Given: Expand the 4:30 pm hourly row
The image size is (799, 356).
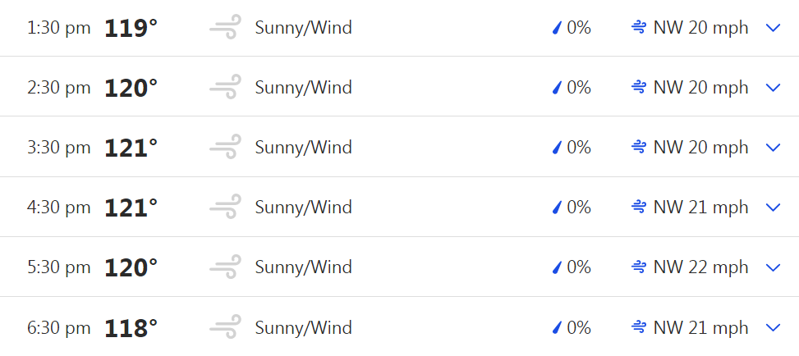Looking at the screenshot, I should pos(772,208).
